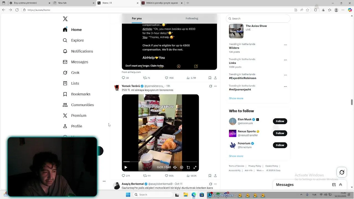This screenshot has height=199, width=354.
Task: Open the Wilders trending topic
Action: point(234,48)
